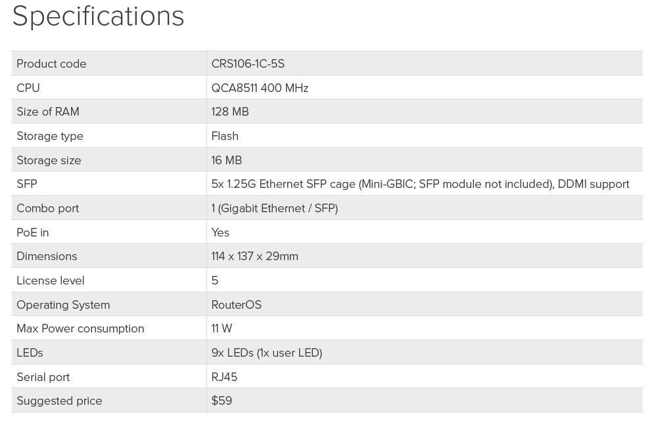Click the SFP cage description text
This screenshot has height=427, width=656.
[420, 184]
